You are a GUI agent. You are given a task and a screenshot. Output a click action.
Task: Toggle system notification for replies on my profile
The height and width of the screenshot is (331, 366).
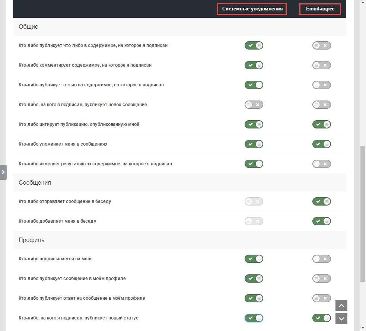click(x=254, y=298)
